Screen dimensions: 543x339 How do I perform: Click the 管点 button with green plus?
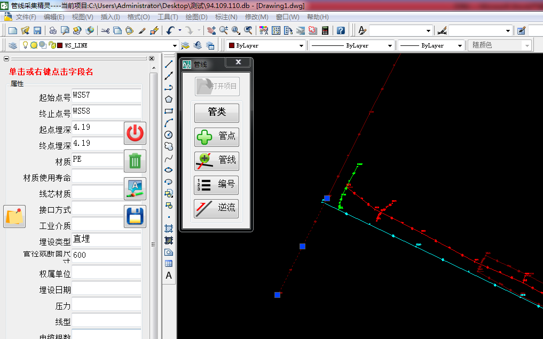pyautogui.click(x=216, y=137)
